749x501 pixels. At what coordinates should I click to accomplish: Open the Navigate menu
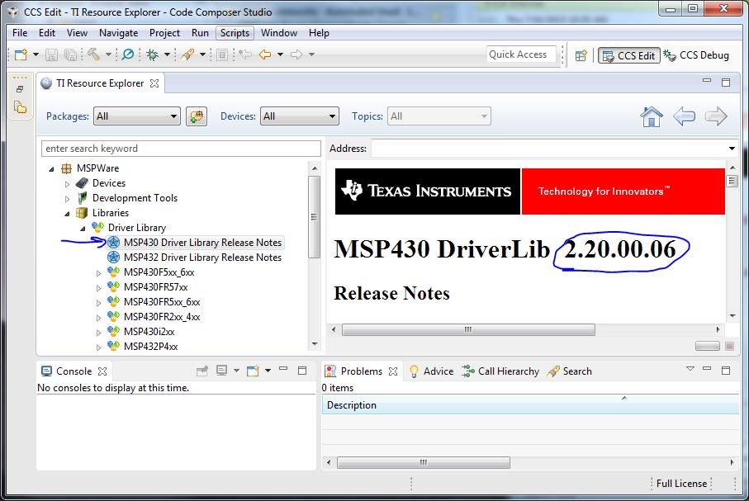pos(118,33)
